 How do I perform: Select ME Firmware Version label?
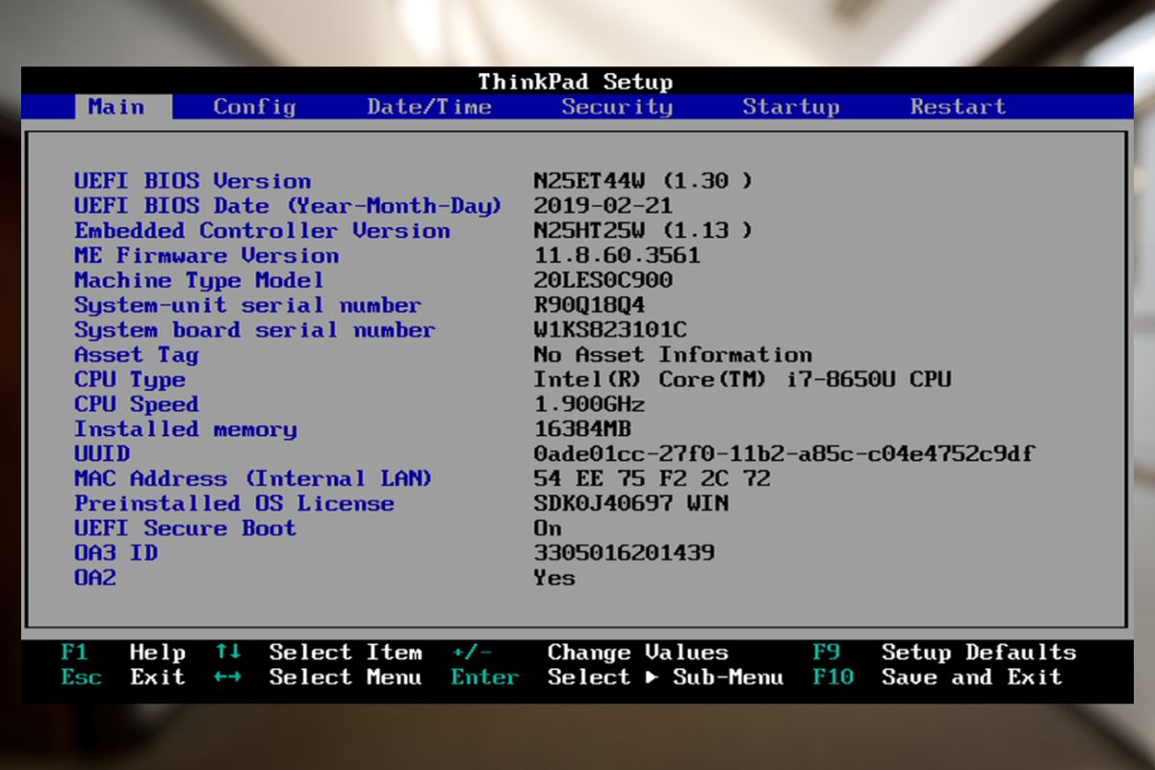point(206,256)
